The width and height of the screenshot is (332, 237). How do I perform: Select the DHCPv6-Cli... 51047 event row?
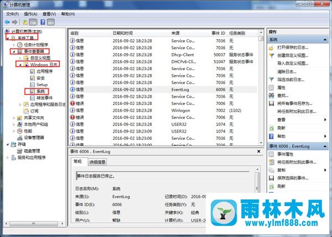163,62
